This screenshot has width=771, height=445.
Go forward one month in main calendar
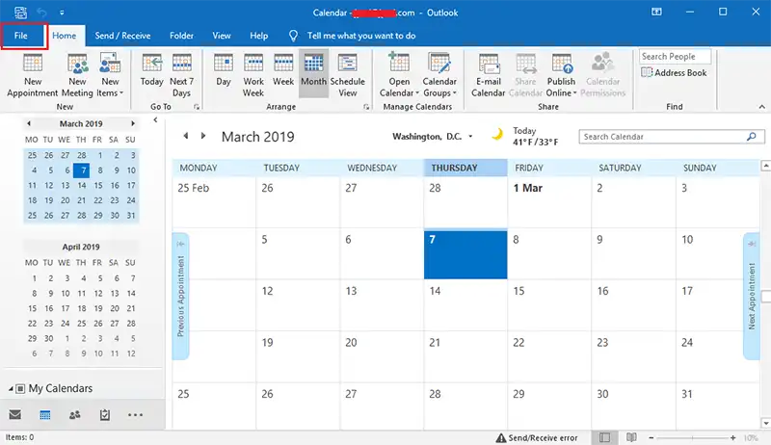[x=203, y=136]
